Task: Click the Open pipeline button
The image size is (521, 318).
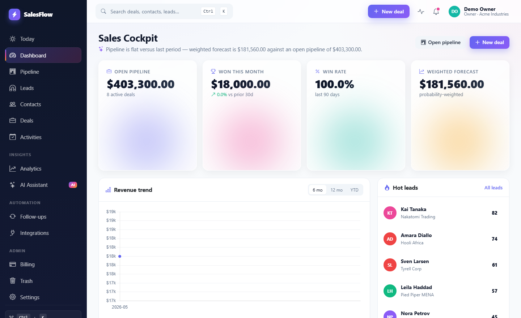Action: (x=441, y=42)
